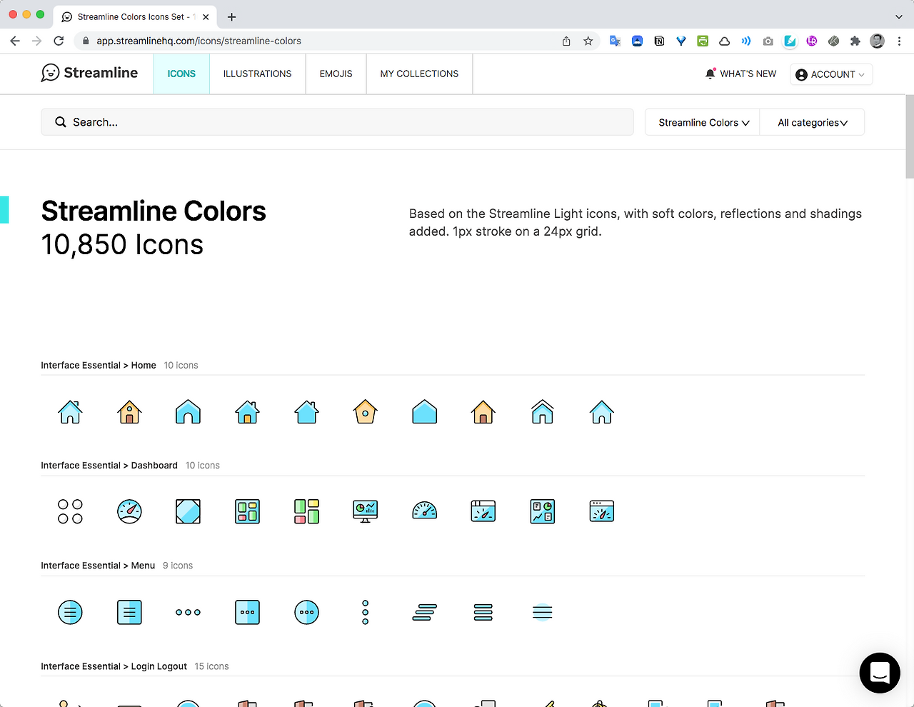Click the monitor with charts dashboard icon
914x707 pixels.
(365, 511)
